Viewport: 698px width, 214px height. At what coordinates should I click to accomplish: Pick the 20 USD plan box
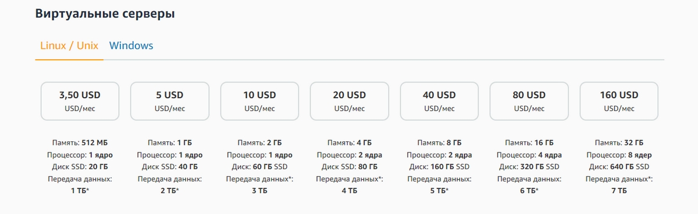pos(349,101)
